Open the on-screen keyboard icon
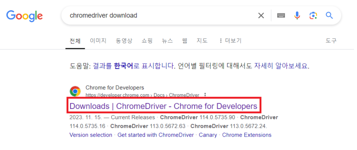 pyautogui.click(x=281, y=16)
